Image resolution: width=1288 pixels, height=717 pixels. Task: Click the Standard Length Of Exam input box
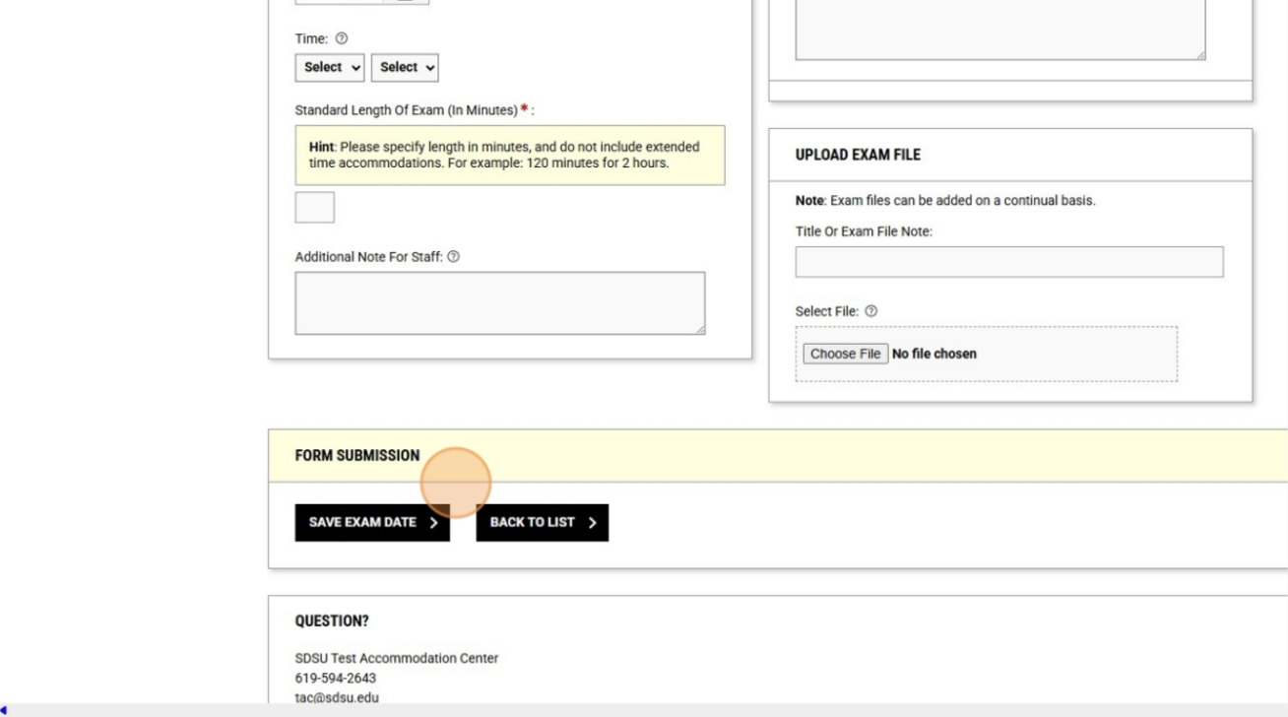(x=315, y=208)
